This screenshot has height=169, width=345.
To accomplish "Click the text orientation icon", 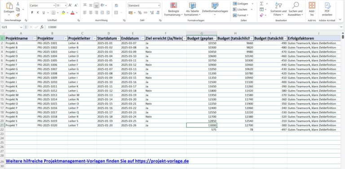I will pos(102,5).
